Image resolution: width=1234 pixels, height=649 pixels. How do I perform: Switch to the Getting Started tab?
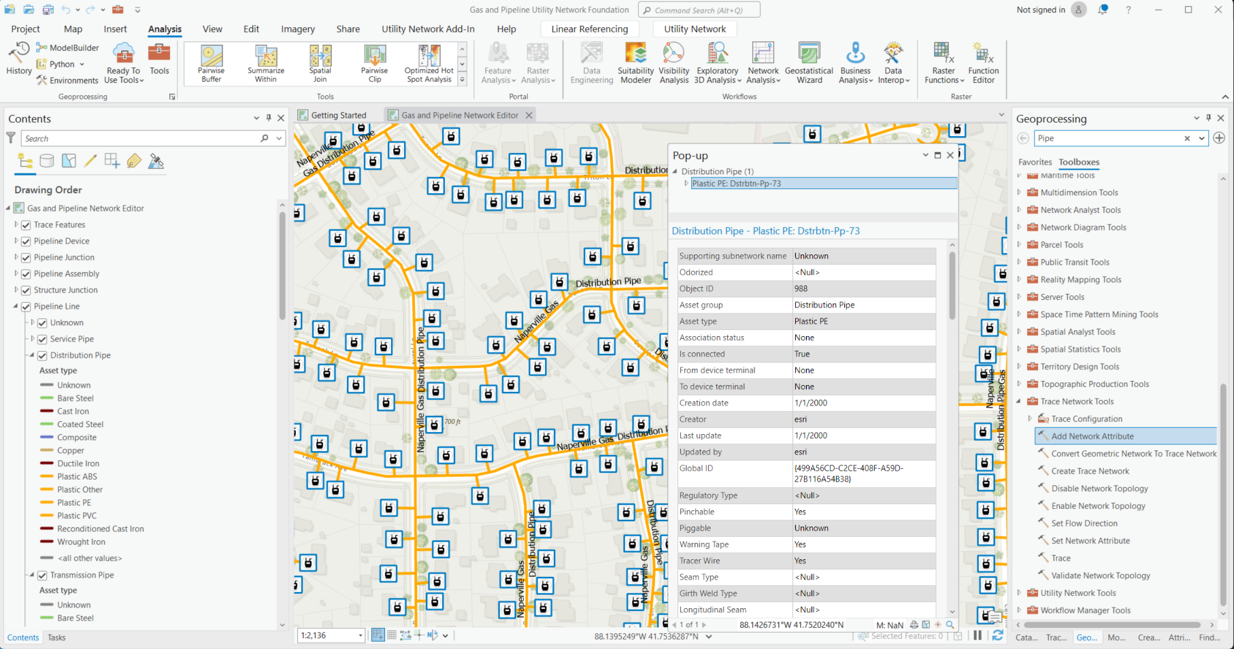click(338, 114)
